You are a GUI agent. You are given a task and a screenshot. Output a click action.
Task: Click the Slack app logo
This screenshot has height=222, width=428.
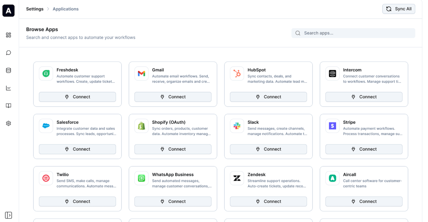point(237,126)
